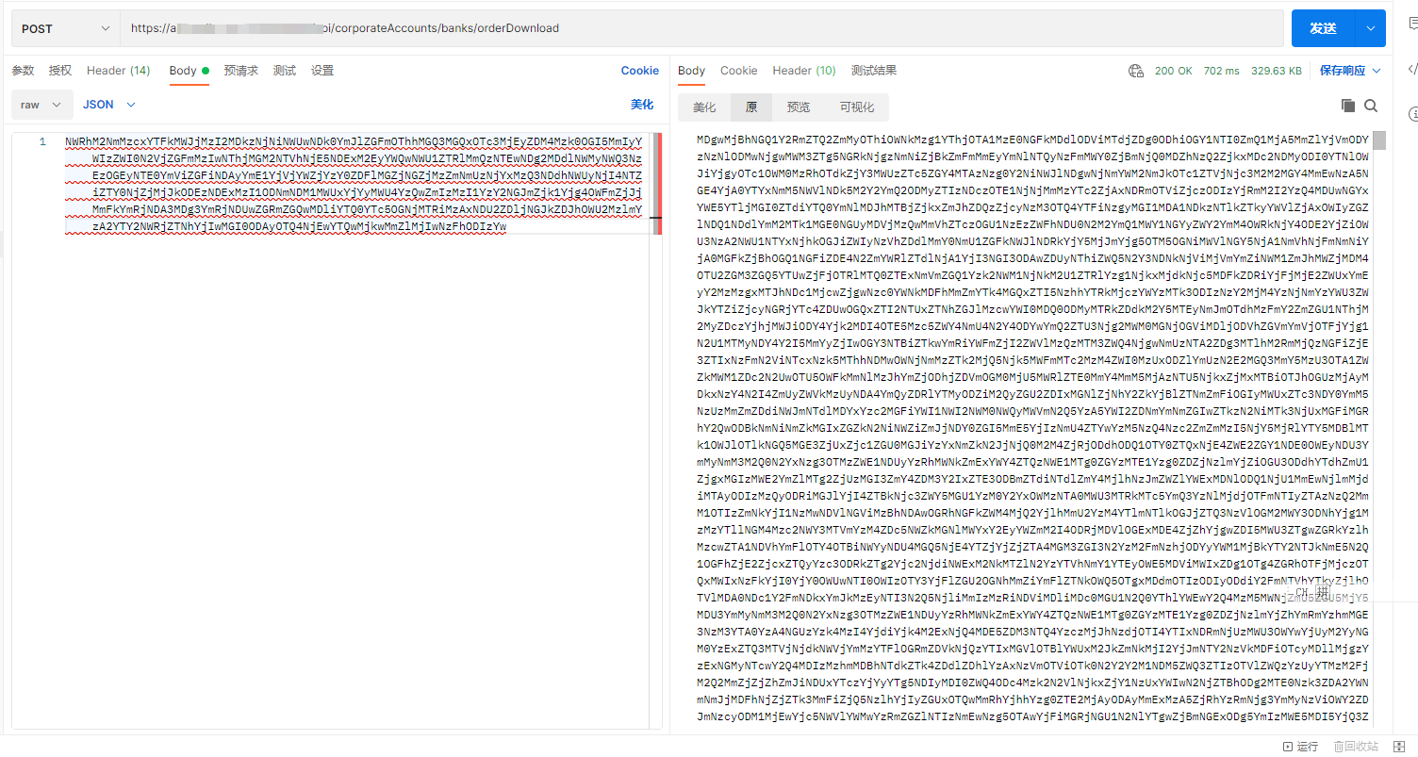1418x757 pixels.
Task: Click the blue 发送 send button
Action: pyautogui.click(x=1324, y=28)
